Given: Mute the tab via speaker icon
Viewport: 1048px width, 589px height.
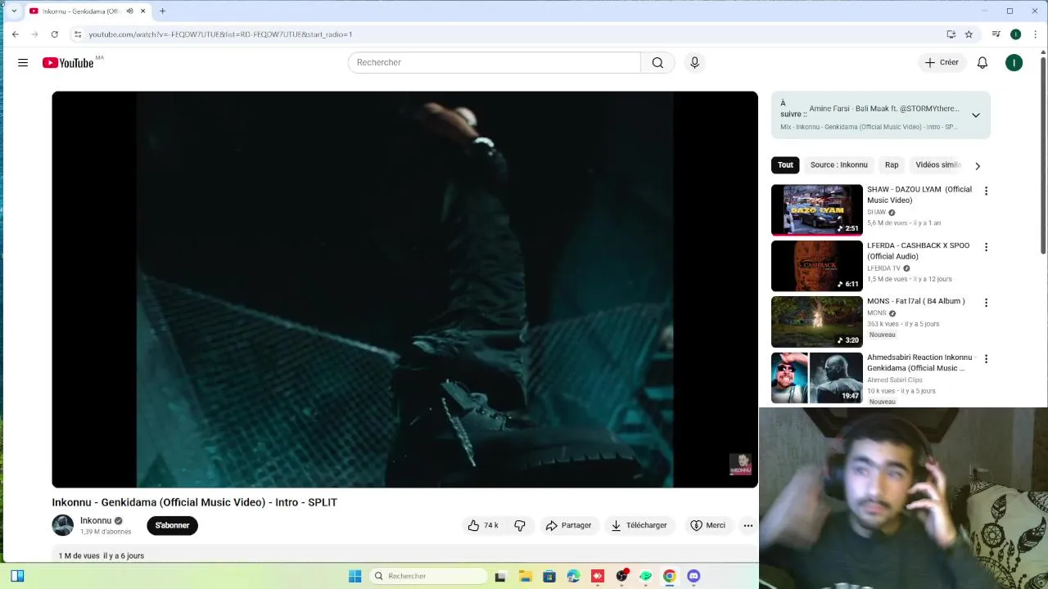Looking at the screenshot, I should 129,11.
